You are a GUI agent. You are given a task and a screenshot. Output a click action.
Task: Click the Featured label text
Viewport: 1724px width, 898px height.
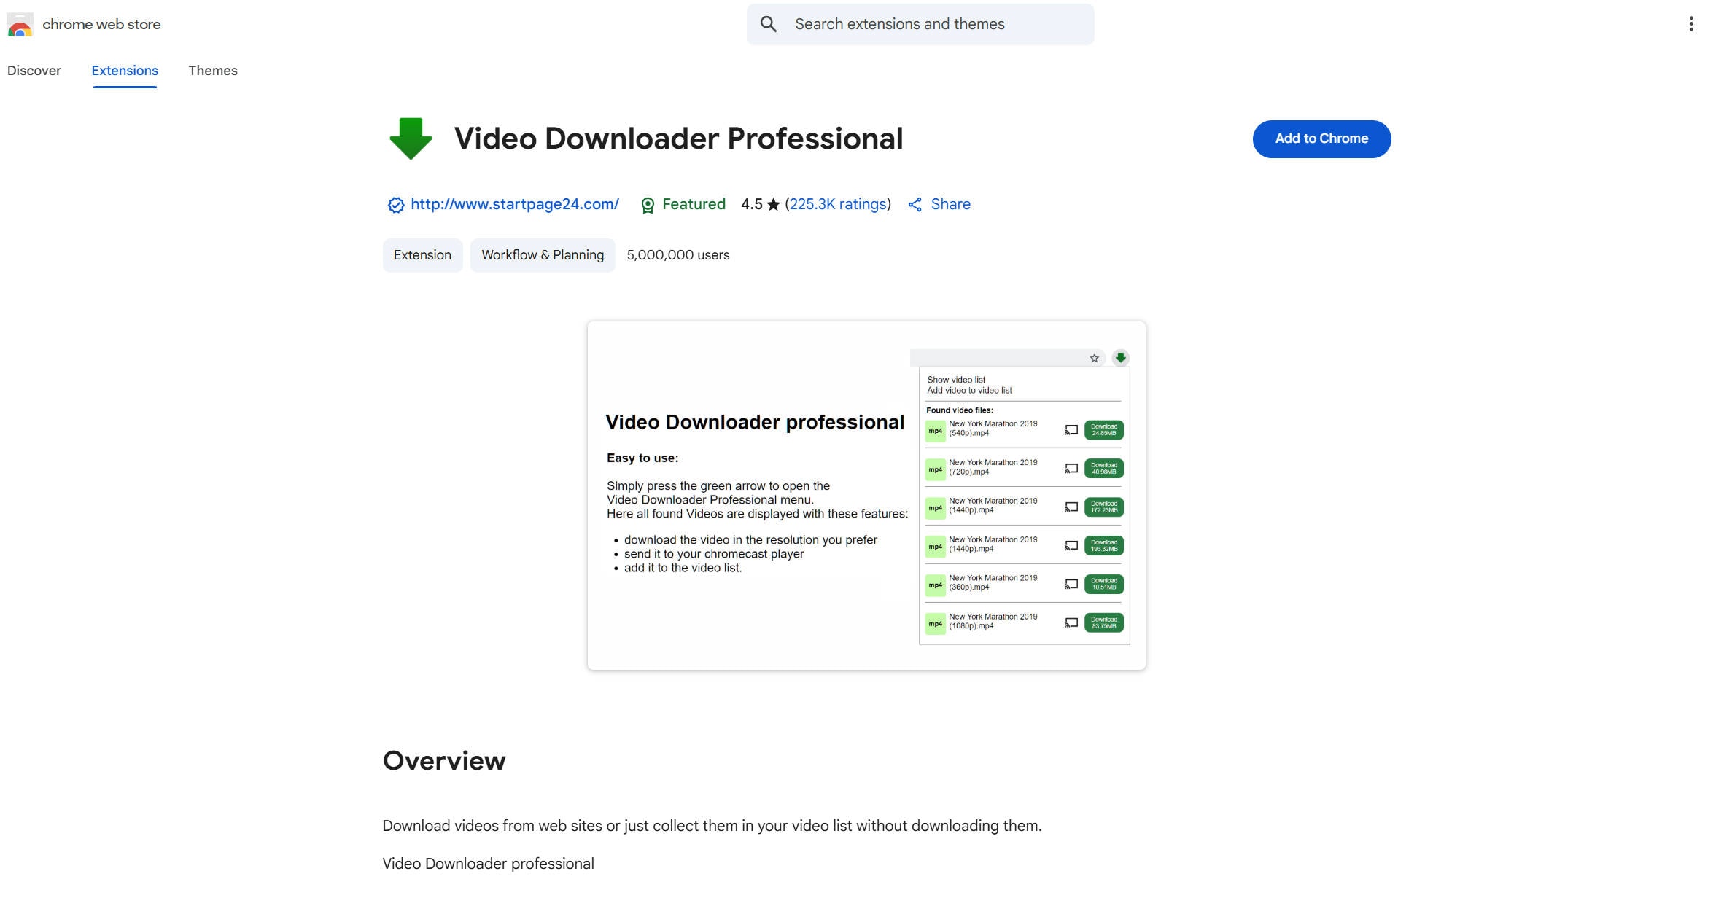tap(694, 204)
